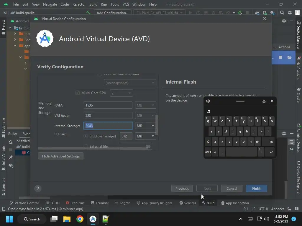Screen dimensions: 302x226
Task: Open the Navigate menu
Action: (50, 4)
